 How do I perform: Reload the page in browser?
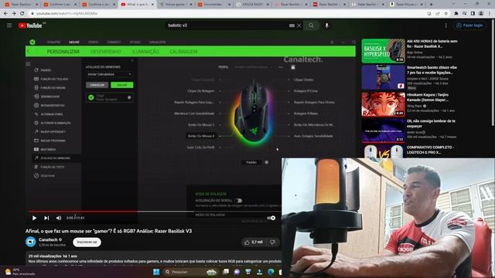pos(22,14)
